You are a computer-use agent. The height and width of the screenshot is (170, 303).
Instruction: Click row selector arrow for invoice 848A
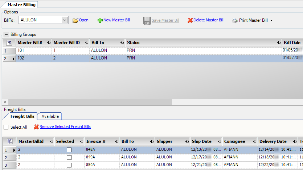click(14, 150)
